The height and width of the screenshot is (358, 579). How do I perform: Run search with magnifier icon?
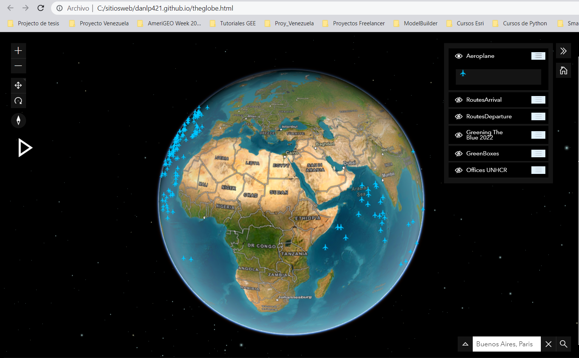pos(564,344)
